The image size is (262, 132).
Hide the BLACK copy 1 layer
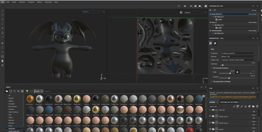click(x=210, y=116)
